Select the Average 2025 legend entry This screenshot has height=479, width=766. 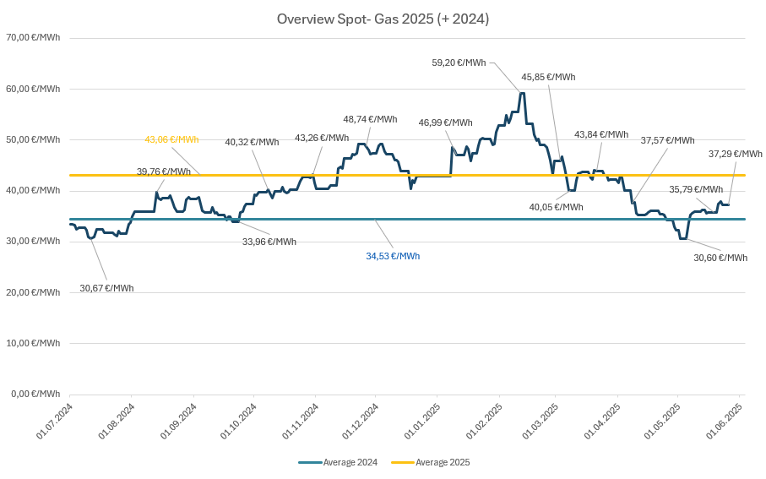tap(442, 462)
